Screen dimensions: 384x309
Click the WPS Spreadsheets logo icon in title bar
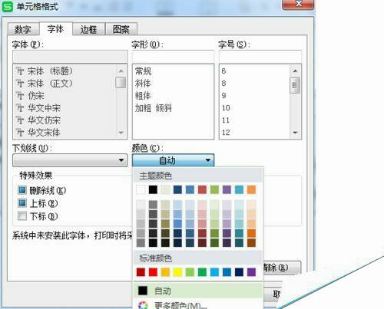[x=8, y=6]
